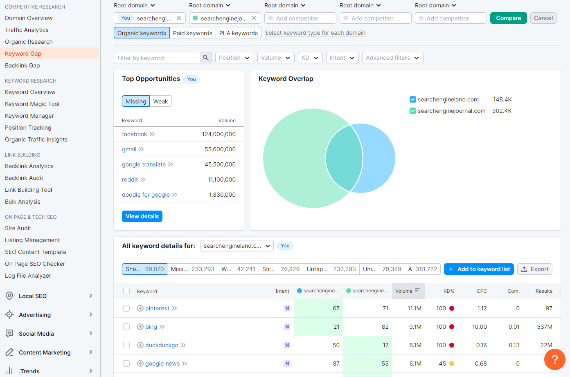Toggle searchenginejournal.com overlap checkbox
570x377 pixels.
pyautogui.click(x=413, y=111)
